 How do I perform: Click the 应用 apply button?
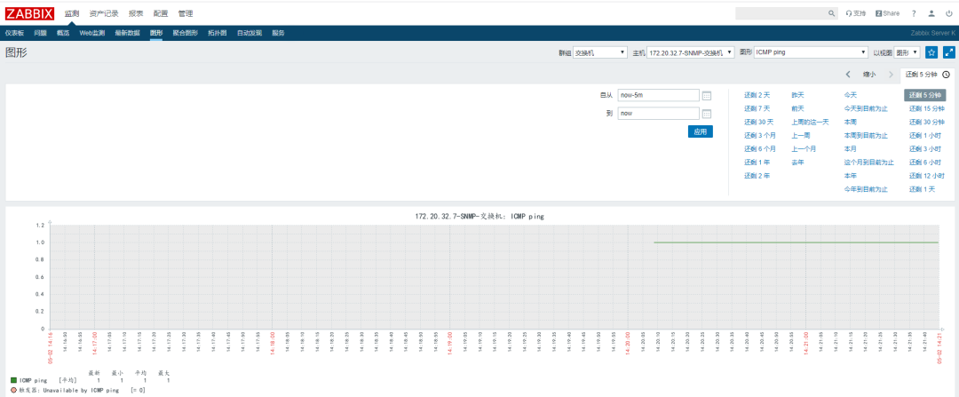click(x=701, y=131)
